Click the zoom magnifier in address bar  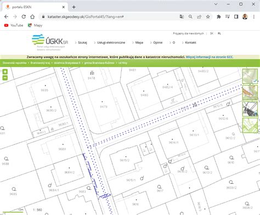point(190,16)
